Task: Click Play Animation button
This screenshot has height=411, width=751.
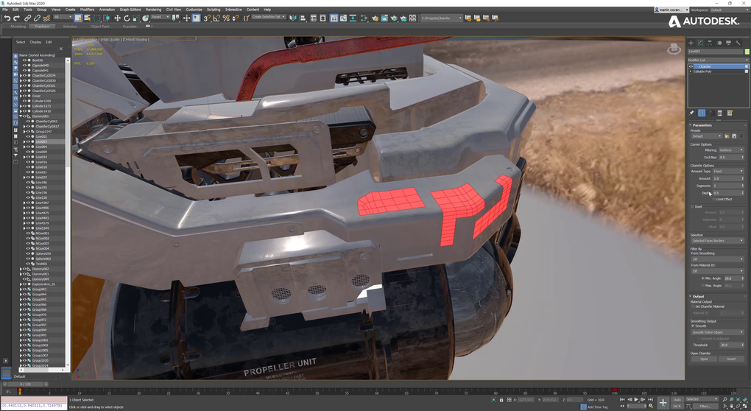Action: 636,399
